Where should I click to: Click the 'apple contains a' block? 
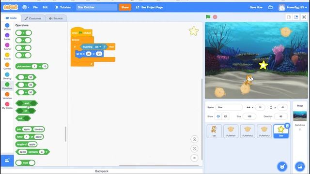[x=32, y=152]
